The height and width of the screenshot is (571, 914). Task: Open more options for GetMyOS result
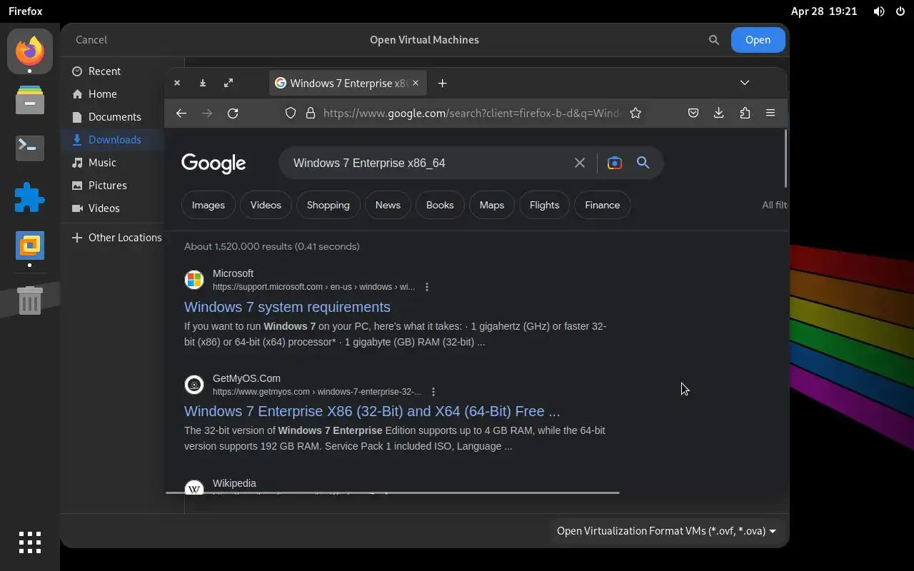[433, 392]
